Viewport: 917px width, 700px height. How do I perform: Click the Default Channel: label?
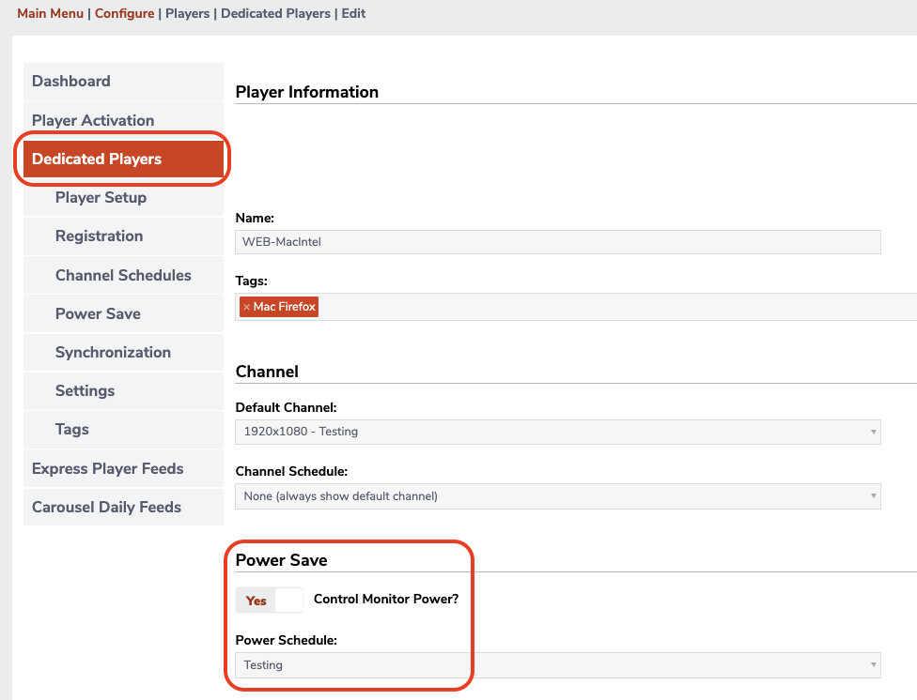coord(286,407)
